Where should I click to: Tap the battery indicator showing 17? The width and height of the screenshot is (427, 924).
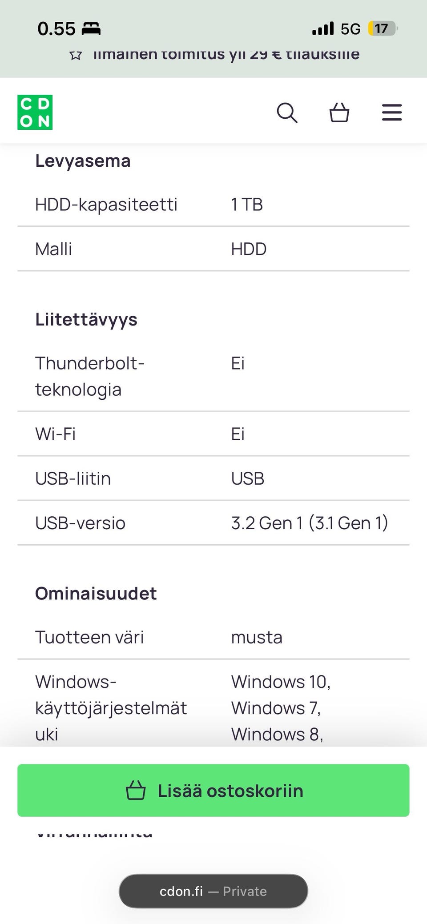[382, 29]
